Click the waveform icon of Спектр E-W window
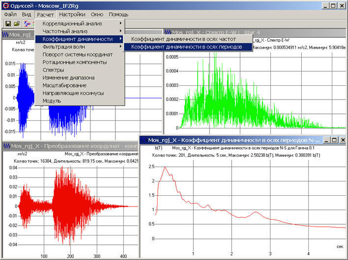The image size is (348, 260). pos(167,32)
